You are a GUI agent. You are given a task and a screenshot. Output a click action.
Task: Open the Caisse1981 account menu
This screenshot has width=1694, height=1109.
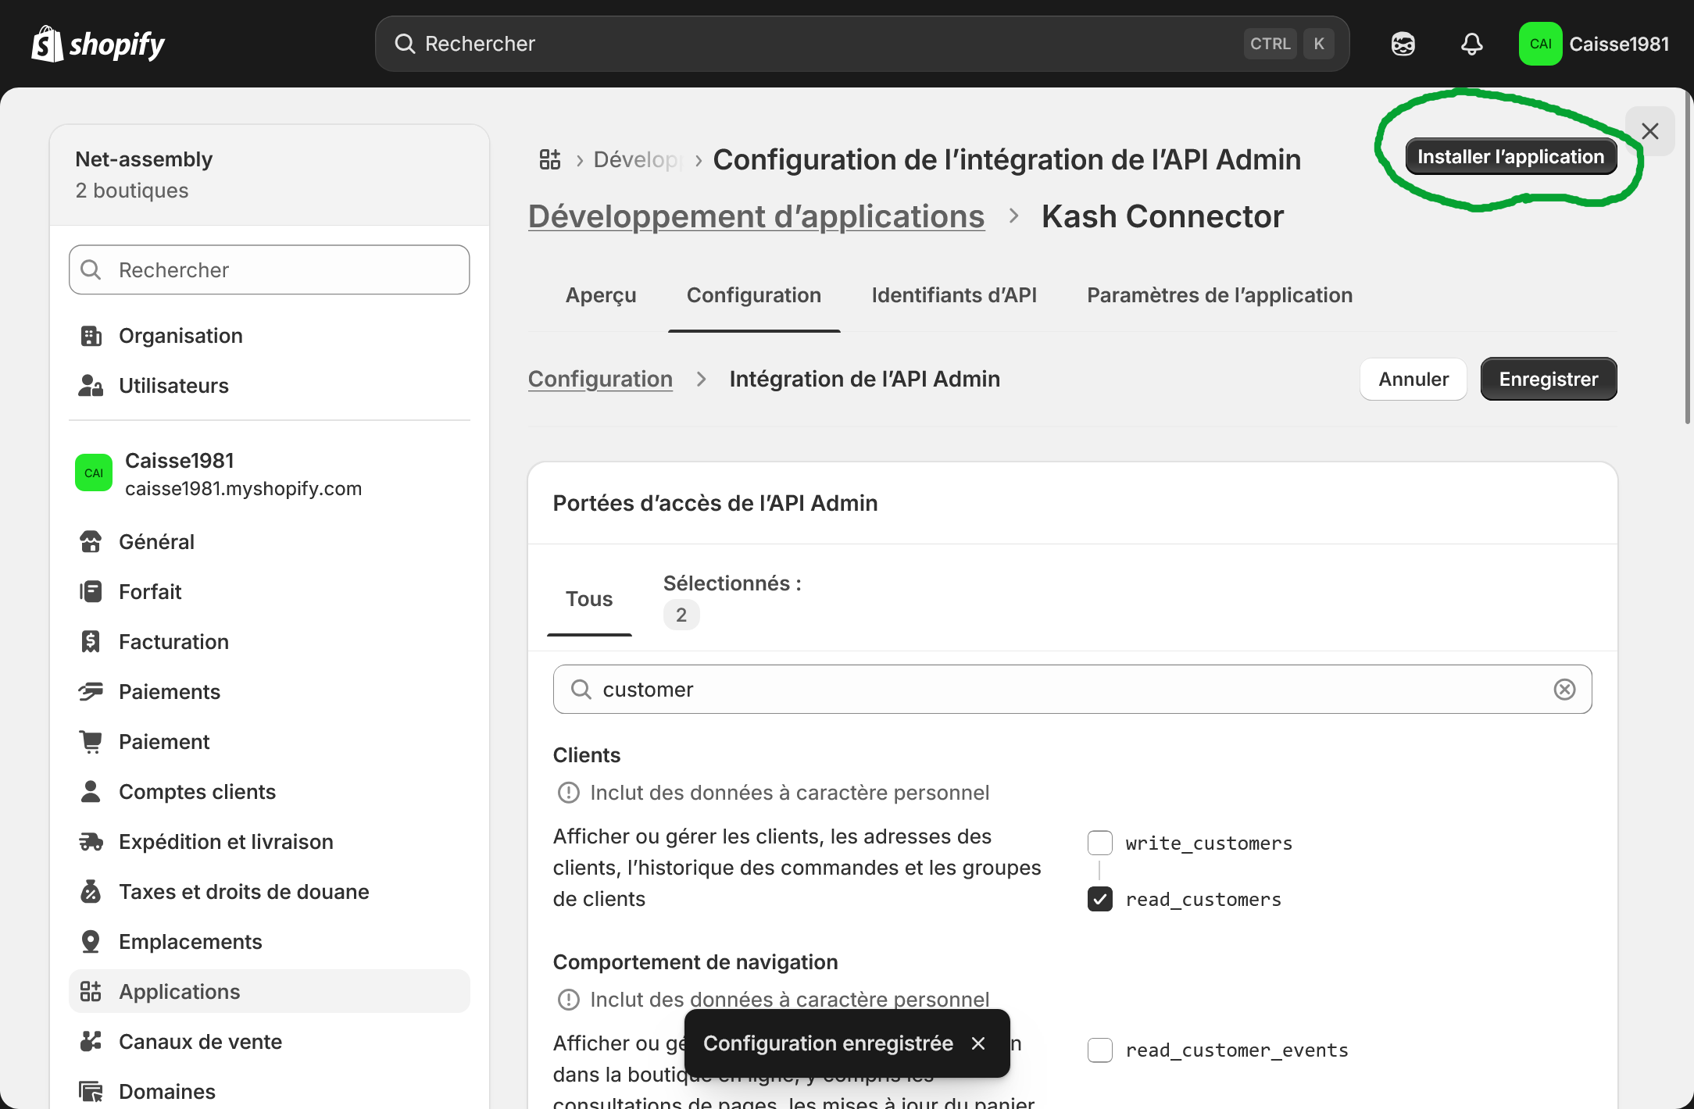(1594, 44)
